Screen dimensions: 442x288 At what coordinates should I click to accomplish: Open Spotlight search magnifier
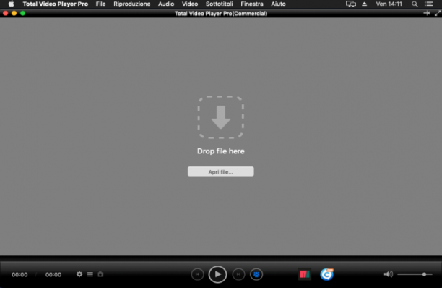415,4
